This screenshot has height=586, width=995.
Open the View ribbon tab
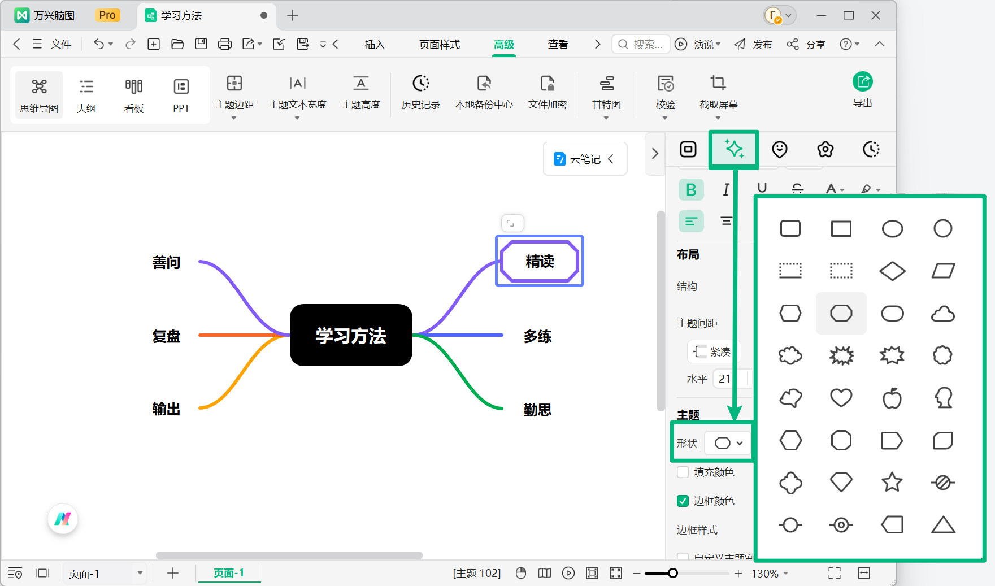pos(558,44)
